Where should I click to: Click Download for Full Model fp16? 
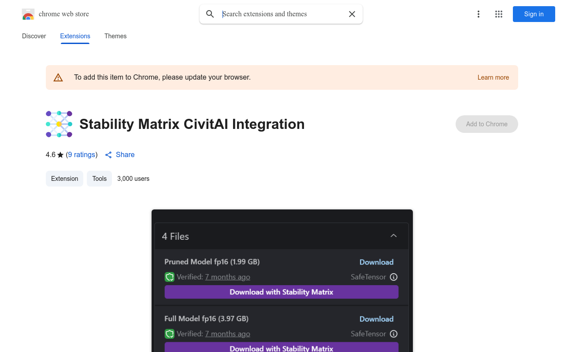pyautogui.click(x=376, y=319)
